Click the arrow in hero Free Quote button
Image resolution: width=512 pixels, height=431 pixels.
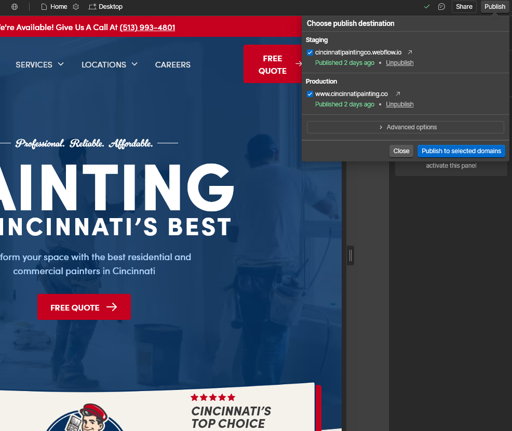[112, 307]
